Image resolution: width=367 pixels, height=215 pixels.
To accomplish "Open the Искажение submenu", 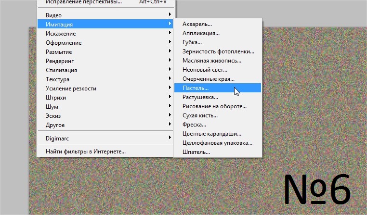I will tap(105, 33).
